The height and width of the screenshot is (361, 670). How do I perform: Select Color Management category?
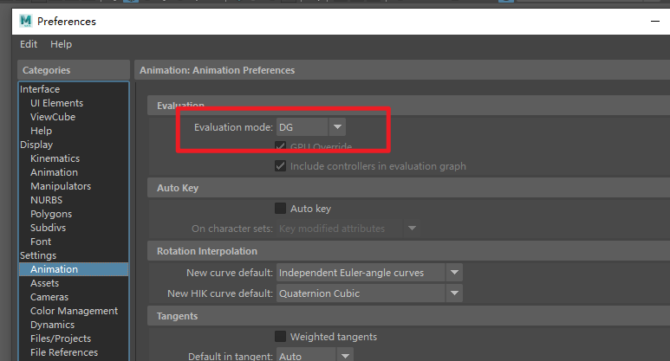click(x=74, y=311)
